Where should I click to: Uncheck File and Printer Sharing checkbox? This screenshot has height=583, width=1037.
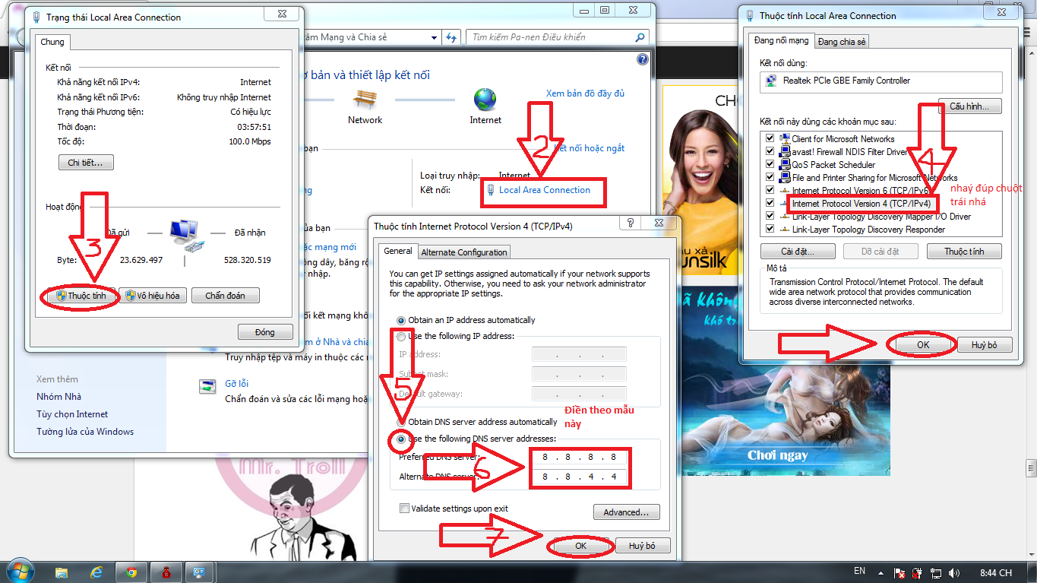coord(770,177)
